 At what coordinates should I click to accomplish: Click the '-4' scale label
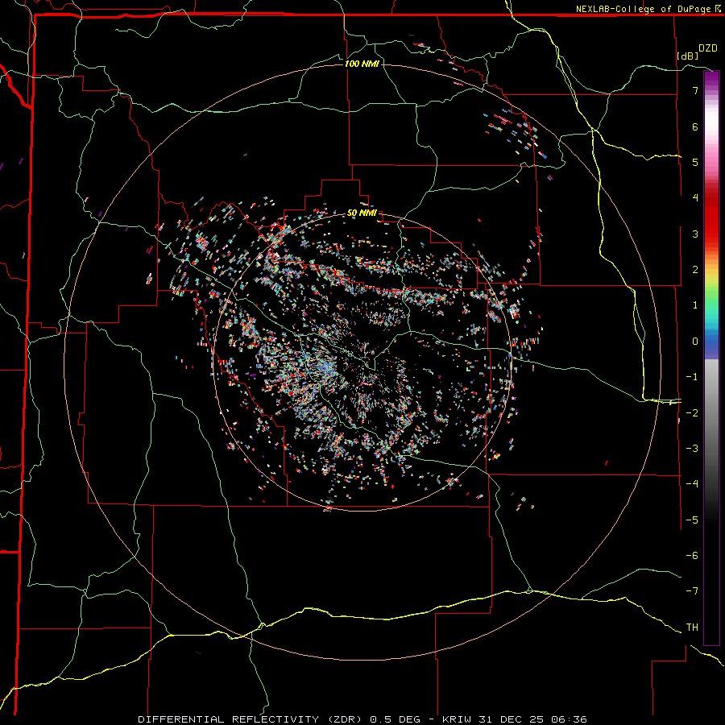coord(692,483)
